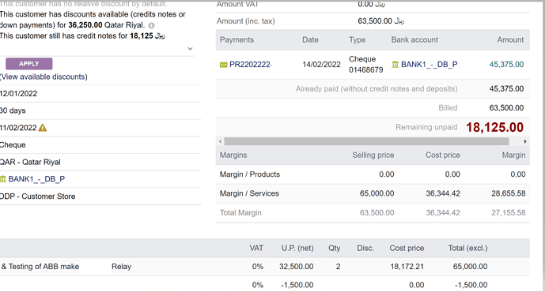The width and height of the screenshot is (545, 292).
Task: Click Remaining unpaid value 18,125.00
Action: click(x=494, y=127)
